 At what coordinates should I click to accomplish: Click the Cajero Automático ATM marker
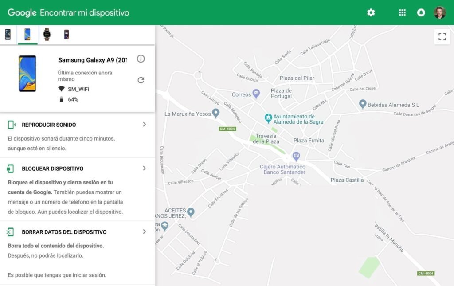296,156
